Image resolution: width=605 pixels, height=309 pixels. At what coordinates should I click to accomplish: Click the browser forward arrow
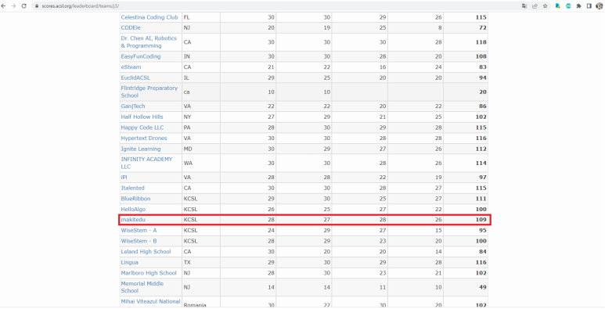[x=14, y=6]
